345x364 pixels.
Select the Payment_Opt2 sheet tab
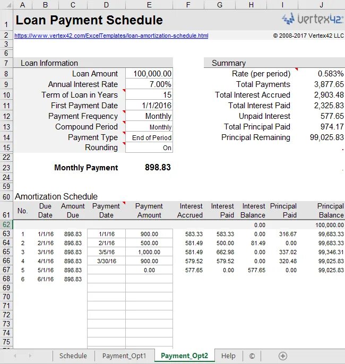coord(184,356)
